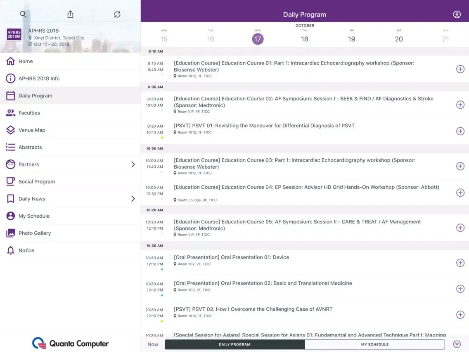Image resolution: width=469 pixels, height=352 pixels.
Task: Add Education Course 03 with plus icon
Action: coord(460,166)
